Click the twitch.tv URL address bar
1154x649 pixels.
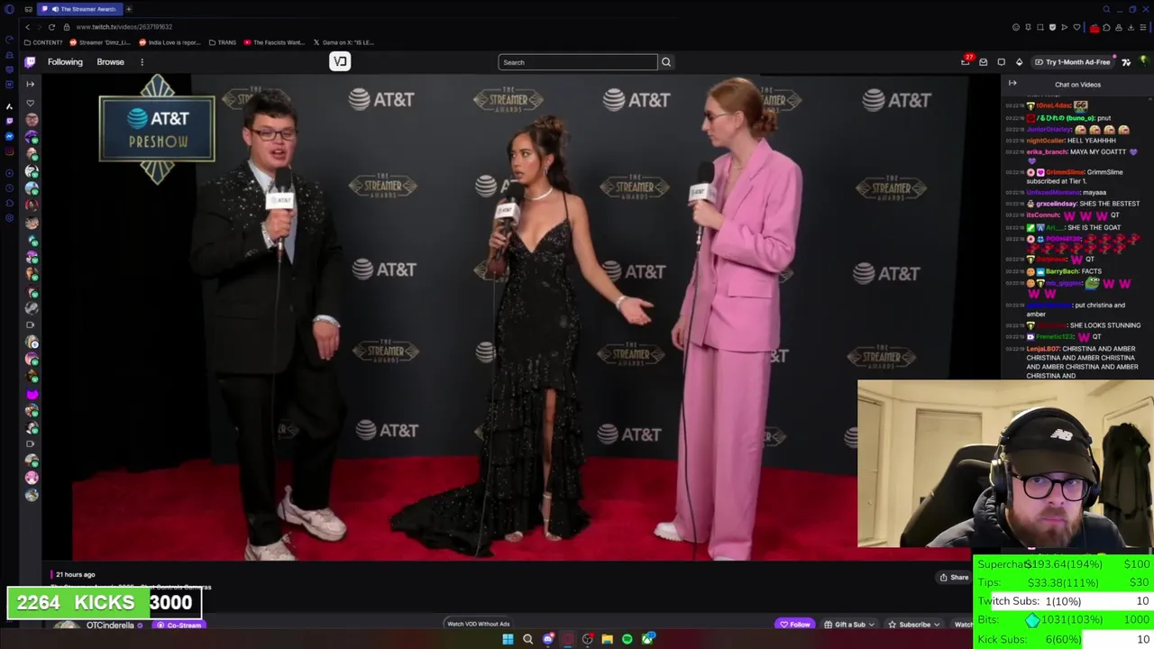coord(124,27)
